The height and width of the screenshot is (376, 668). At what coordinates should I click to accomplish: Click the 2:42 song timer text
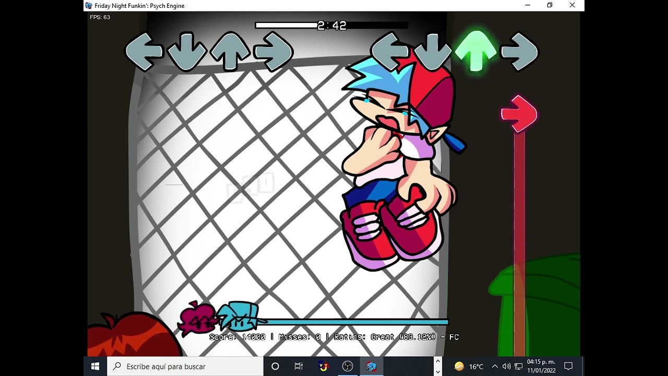pyautogui.click(x=332, y=25)
